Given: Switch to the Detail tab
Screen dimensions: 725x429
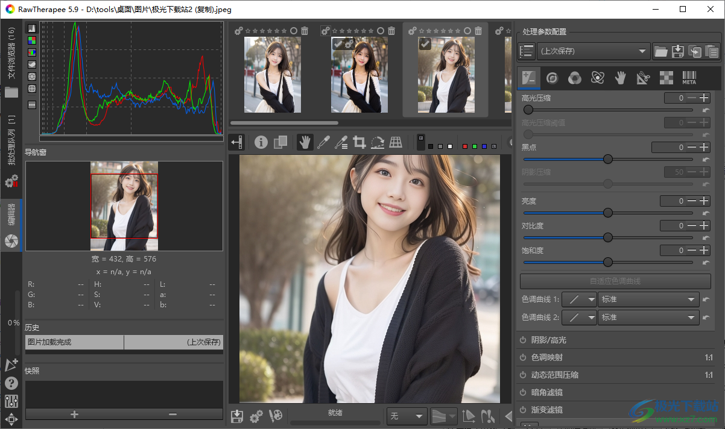Looking at the screenshot, I should [x=552, y=77].
